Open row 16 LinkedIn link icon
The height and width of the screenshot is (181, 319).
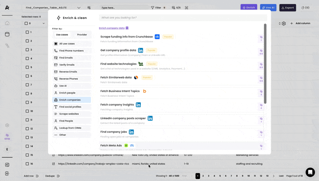pyautogui.click(x=53, y=164)
